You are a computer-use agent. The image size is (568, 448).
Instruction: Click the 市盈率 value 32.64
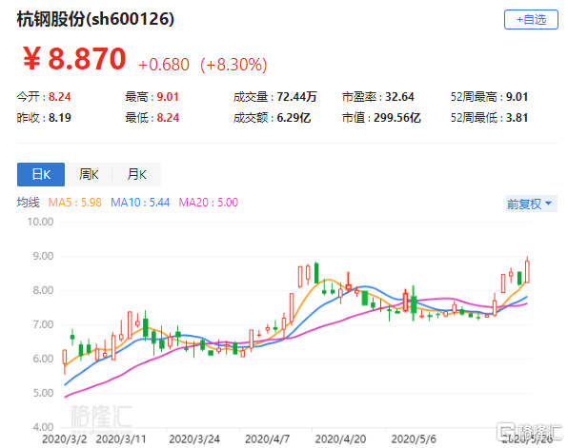point(399,97)
